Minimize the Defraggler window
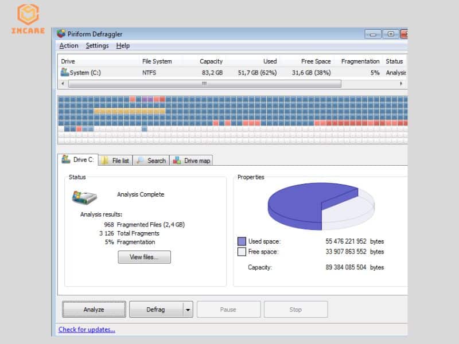The height and width of the screenshot is (344, 459). (373, 34)
